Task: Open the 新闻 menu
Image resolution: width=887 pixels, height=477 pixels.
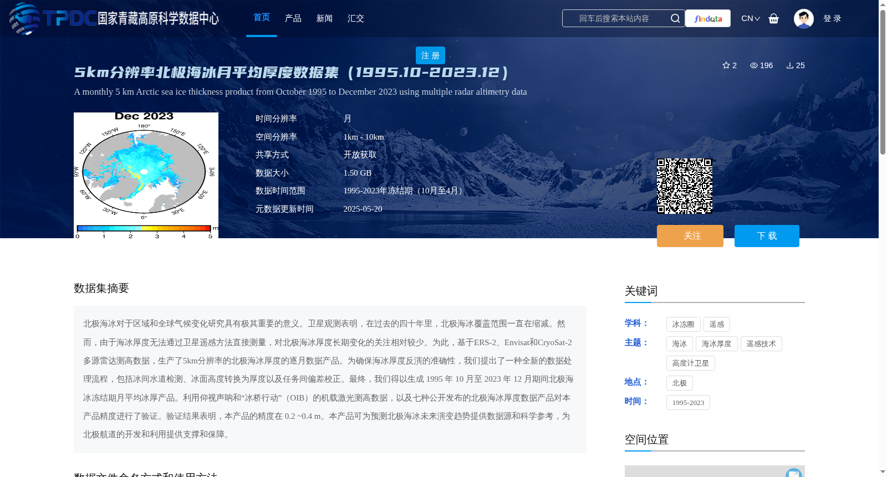Action: [x=324, y=18]
